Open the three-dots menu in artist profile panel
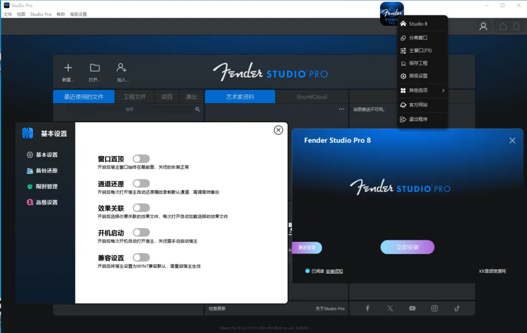 (342, 109)
